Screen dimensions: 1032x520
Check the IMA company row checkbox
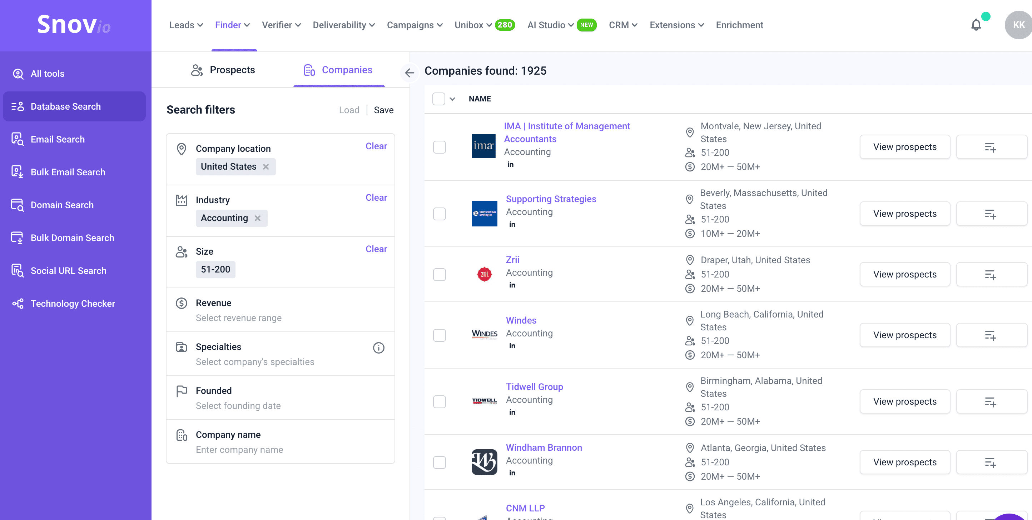pos(440,147)
